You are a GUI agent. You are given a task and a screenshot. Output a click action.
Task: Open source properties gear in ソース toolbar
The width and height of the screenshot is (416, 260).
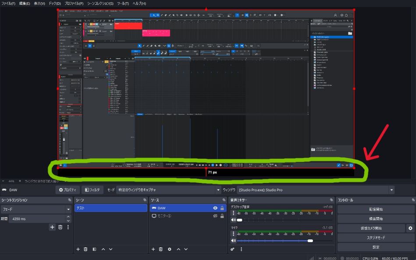[x=170, y=249]
